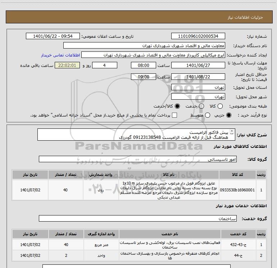Click the response deadline time 08:00

pos(144,65)
